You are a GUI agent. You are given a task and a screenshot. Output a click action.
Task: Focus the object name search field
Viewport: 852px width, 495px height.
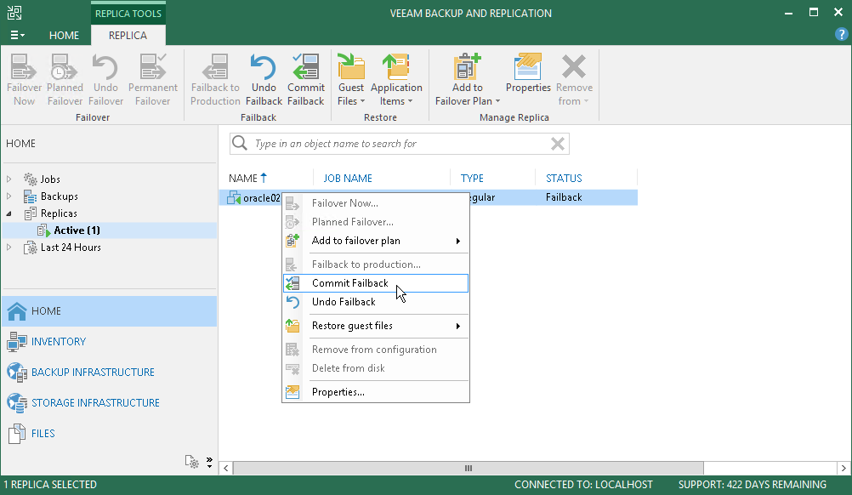pyautogui.click(x=400, y=144)
